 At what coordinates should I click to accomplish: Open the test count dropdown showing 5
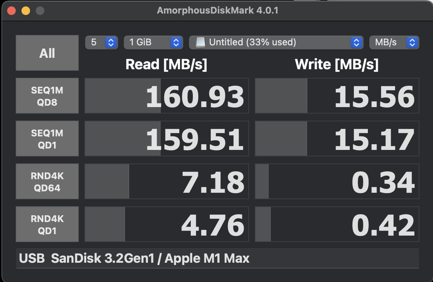pos(102,42)
